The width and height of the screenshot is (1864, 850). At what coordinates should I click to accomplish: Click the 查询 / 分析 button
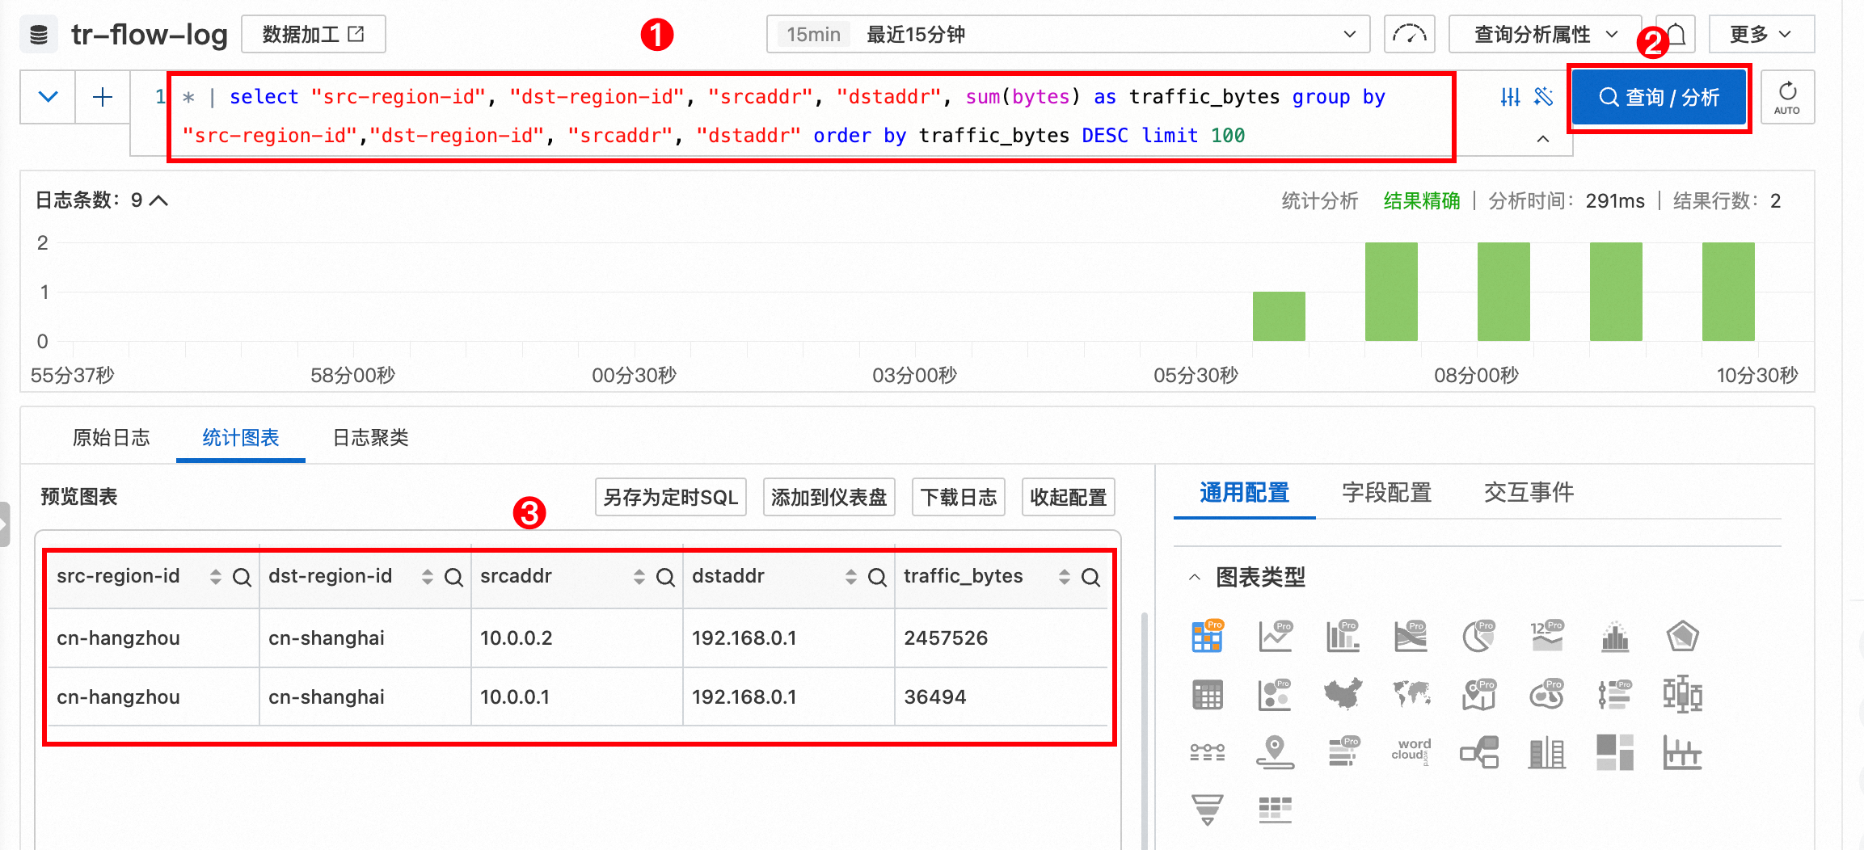(x=1659, y=98)
